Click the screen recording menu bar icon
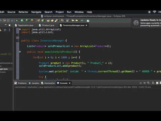Viewport: 161px width, 121px height. click(149, 12)
